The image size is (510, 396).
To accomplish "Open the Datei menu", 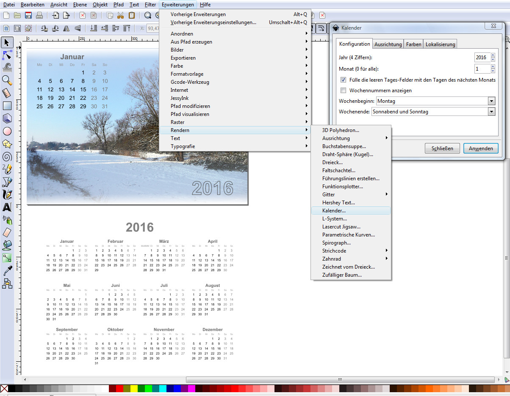I will [9, 5].
